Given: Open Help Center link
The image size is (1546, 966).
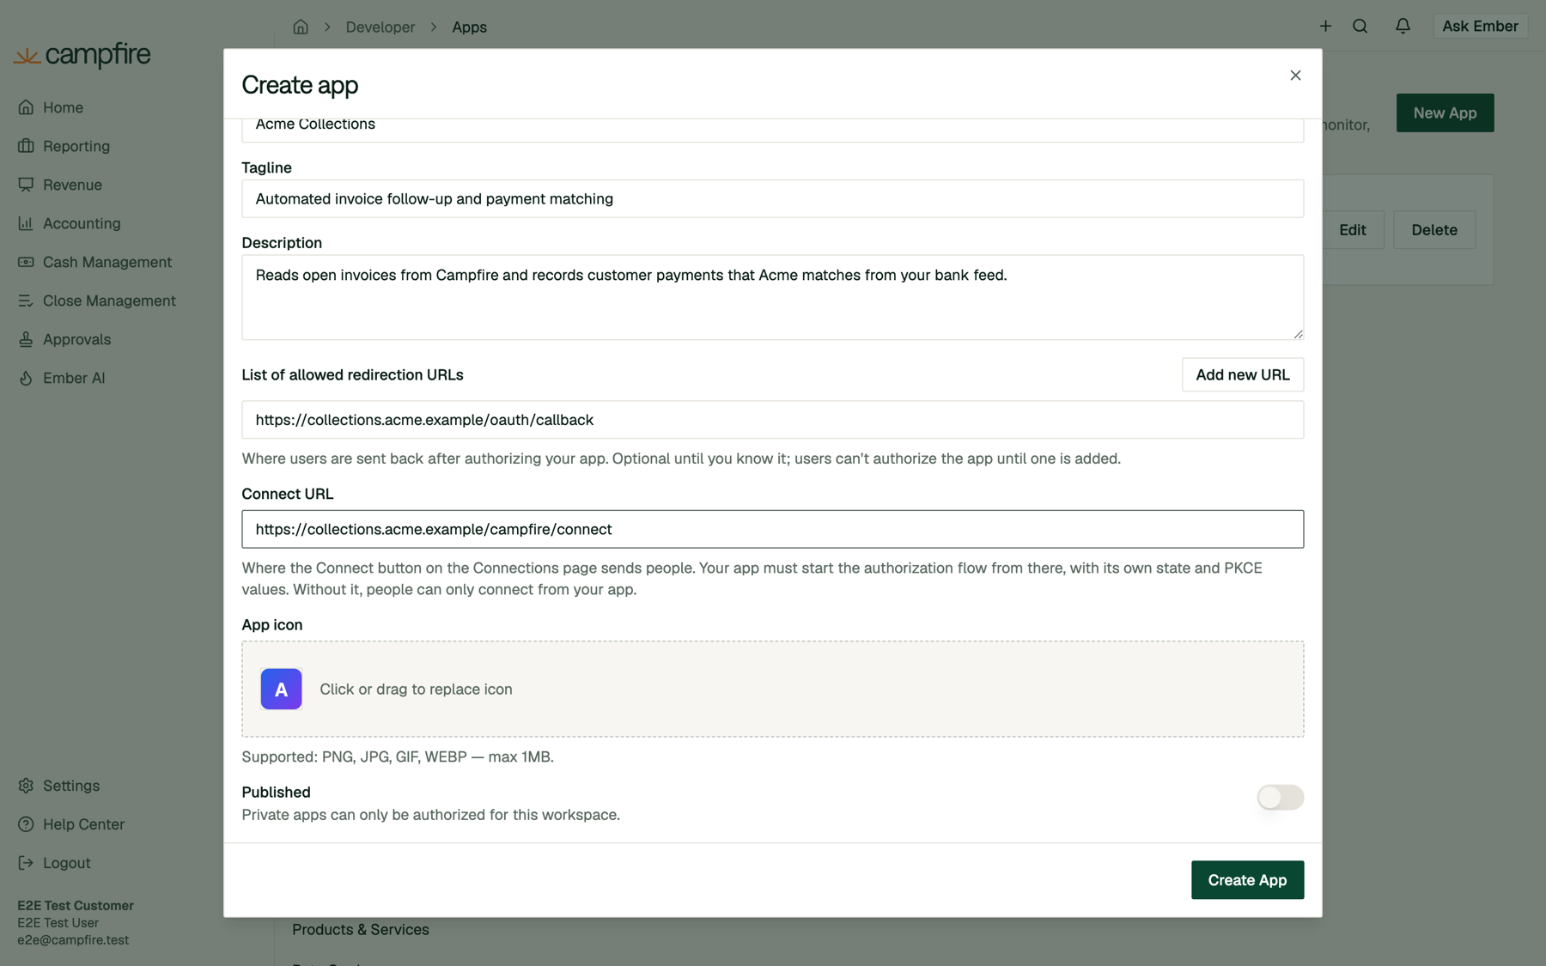Looking at the screenshot, I should [83, 824].
